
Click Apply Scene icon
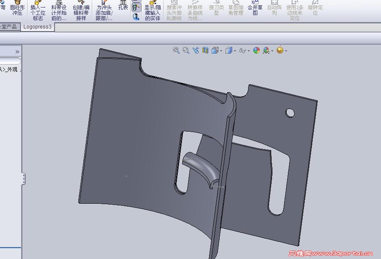266,50
